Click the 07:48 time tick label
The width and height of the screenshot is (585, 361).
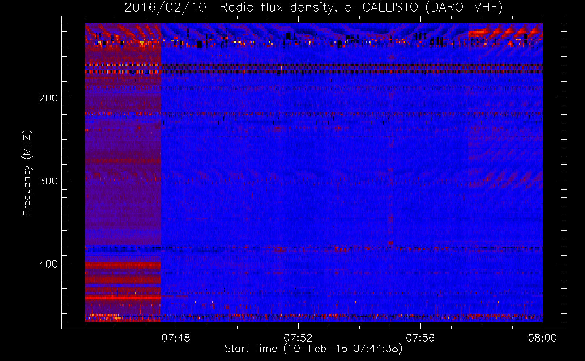tap(176, 338)
